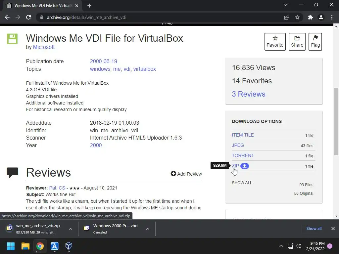The height and width of the screenshot is (254, 339).
Task: Open the Microsoft author link
Action: (44, 47)
